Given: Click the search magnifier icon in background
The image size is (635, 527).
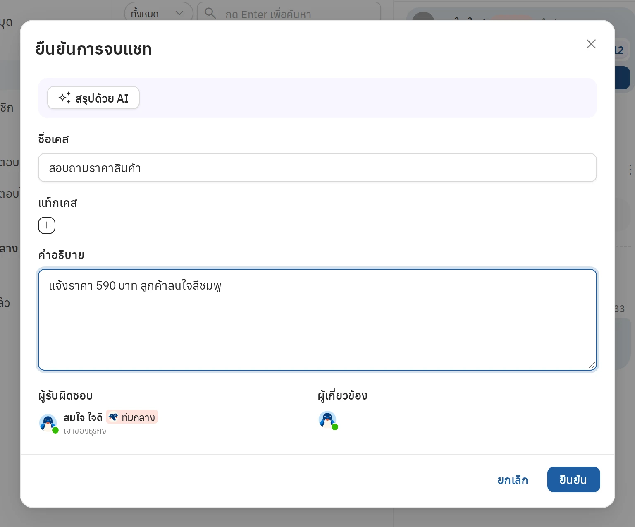Looking at the screenshot, I should point(210,13).
